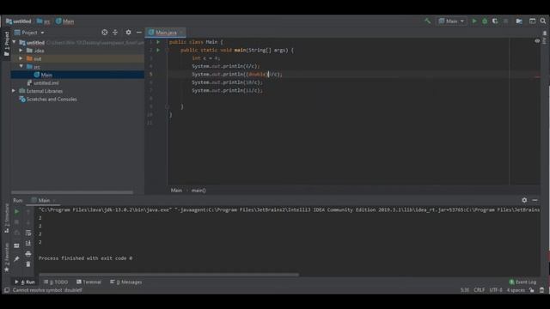Screen dimensions: 550x309
Task: Click untitled in the navigation breadcrumb
Action: [x=19, y=21]
